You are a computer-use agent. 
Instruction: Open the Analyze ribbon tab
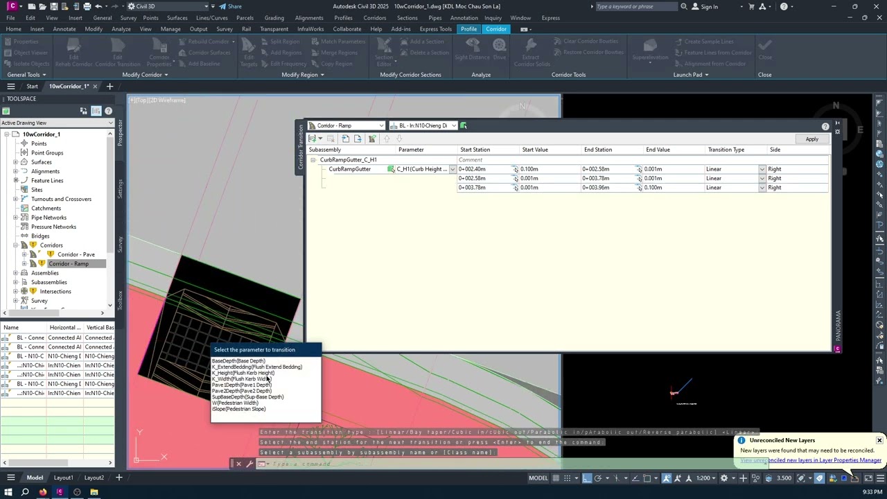pos(121,29)
